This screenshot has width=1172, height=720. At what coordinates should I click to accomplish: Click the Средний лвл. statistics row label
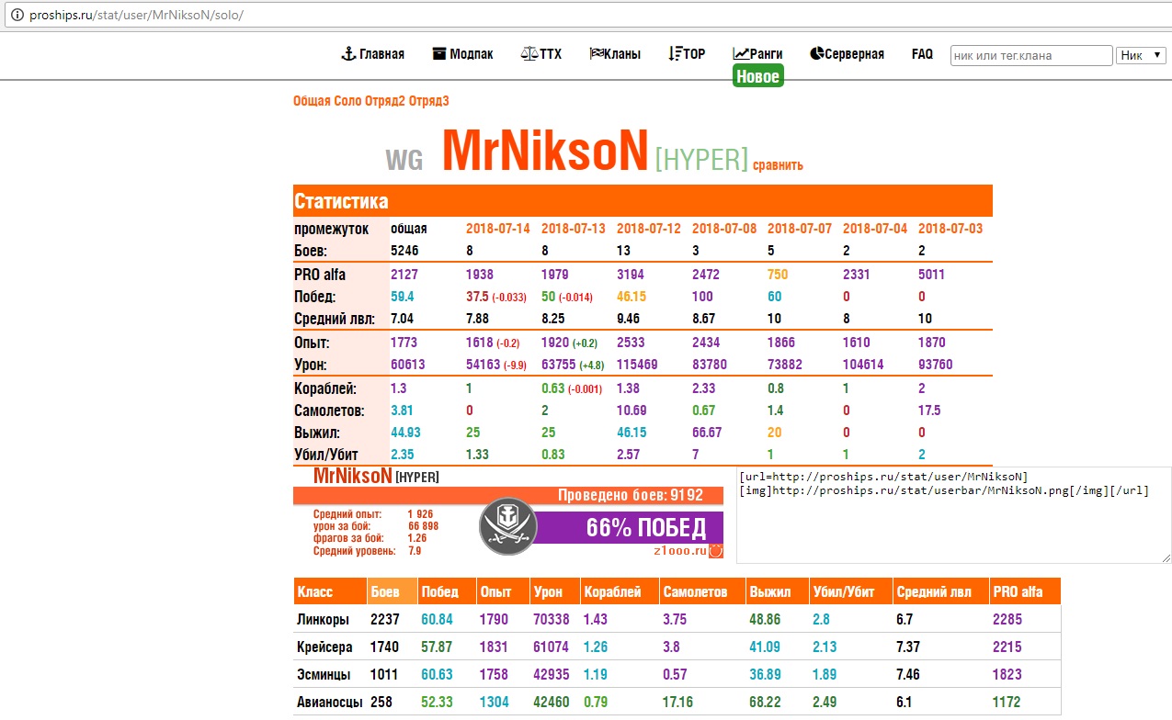point(333,319)
